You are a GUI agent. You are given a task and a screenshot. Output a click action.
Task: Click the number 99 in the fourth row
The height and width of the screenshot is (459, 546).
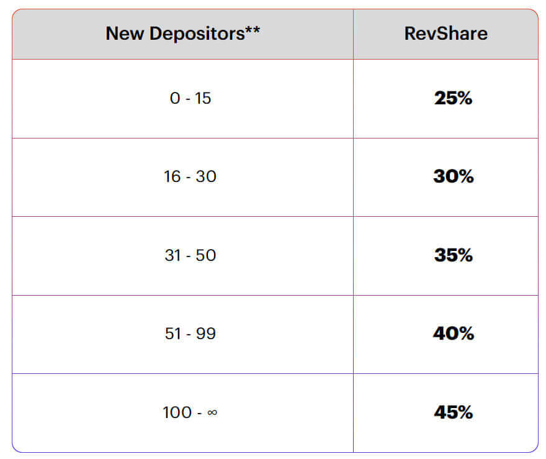pos(206,334)
